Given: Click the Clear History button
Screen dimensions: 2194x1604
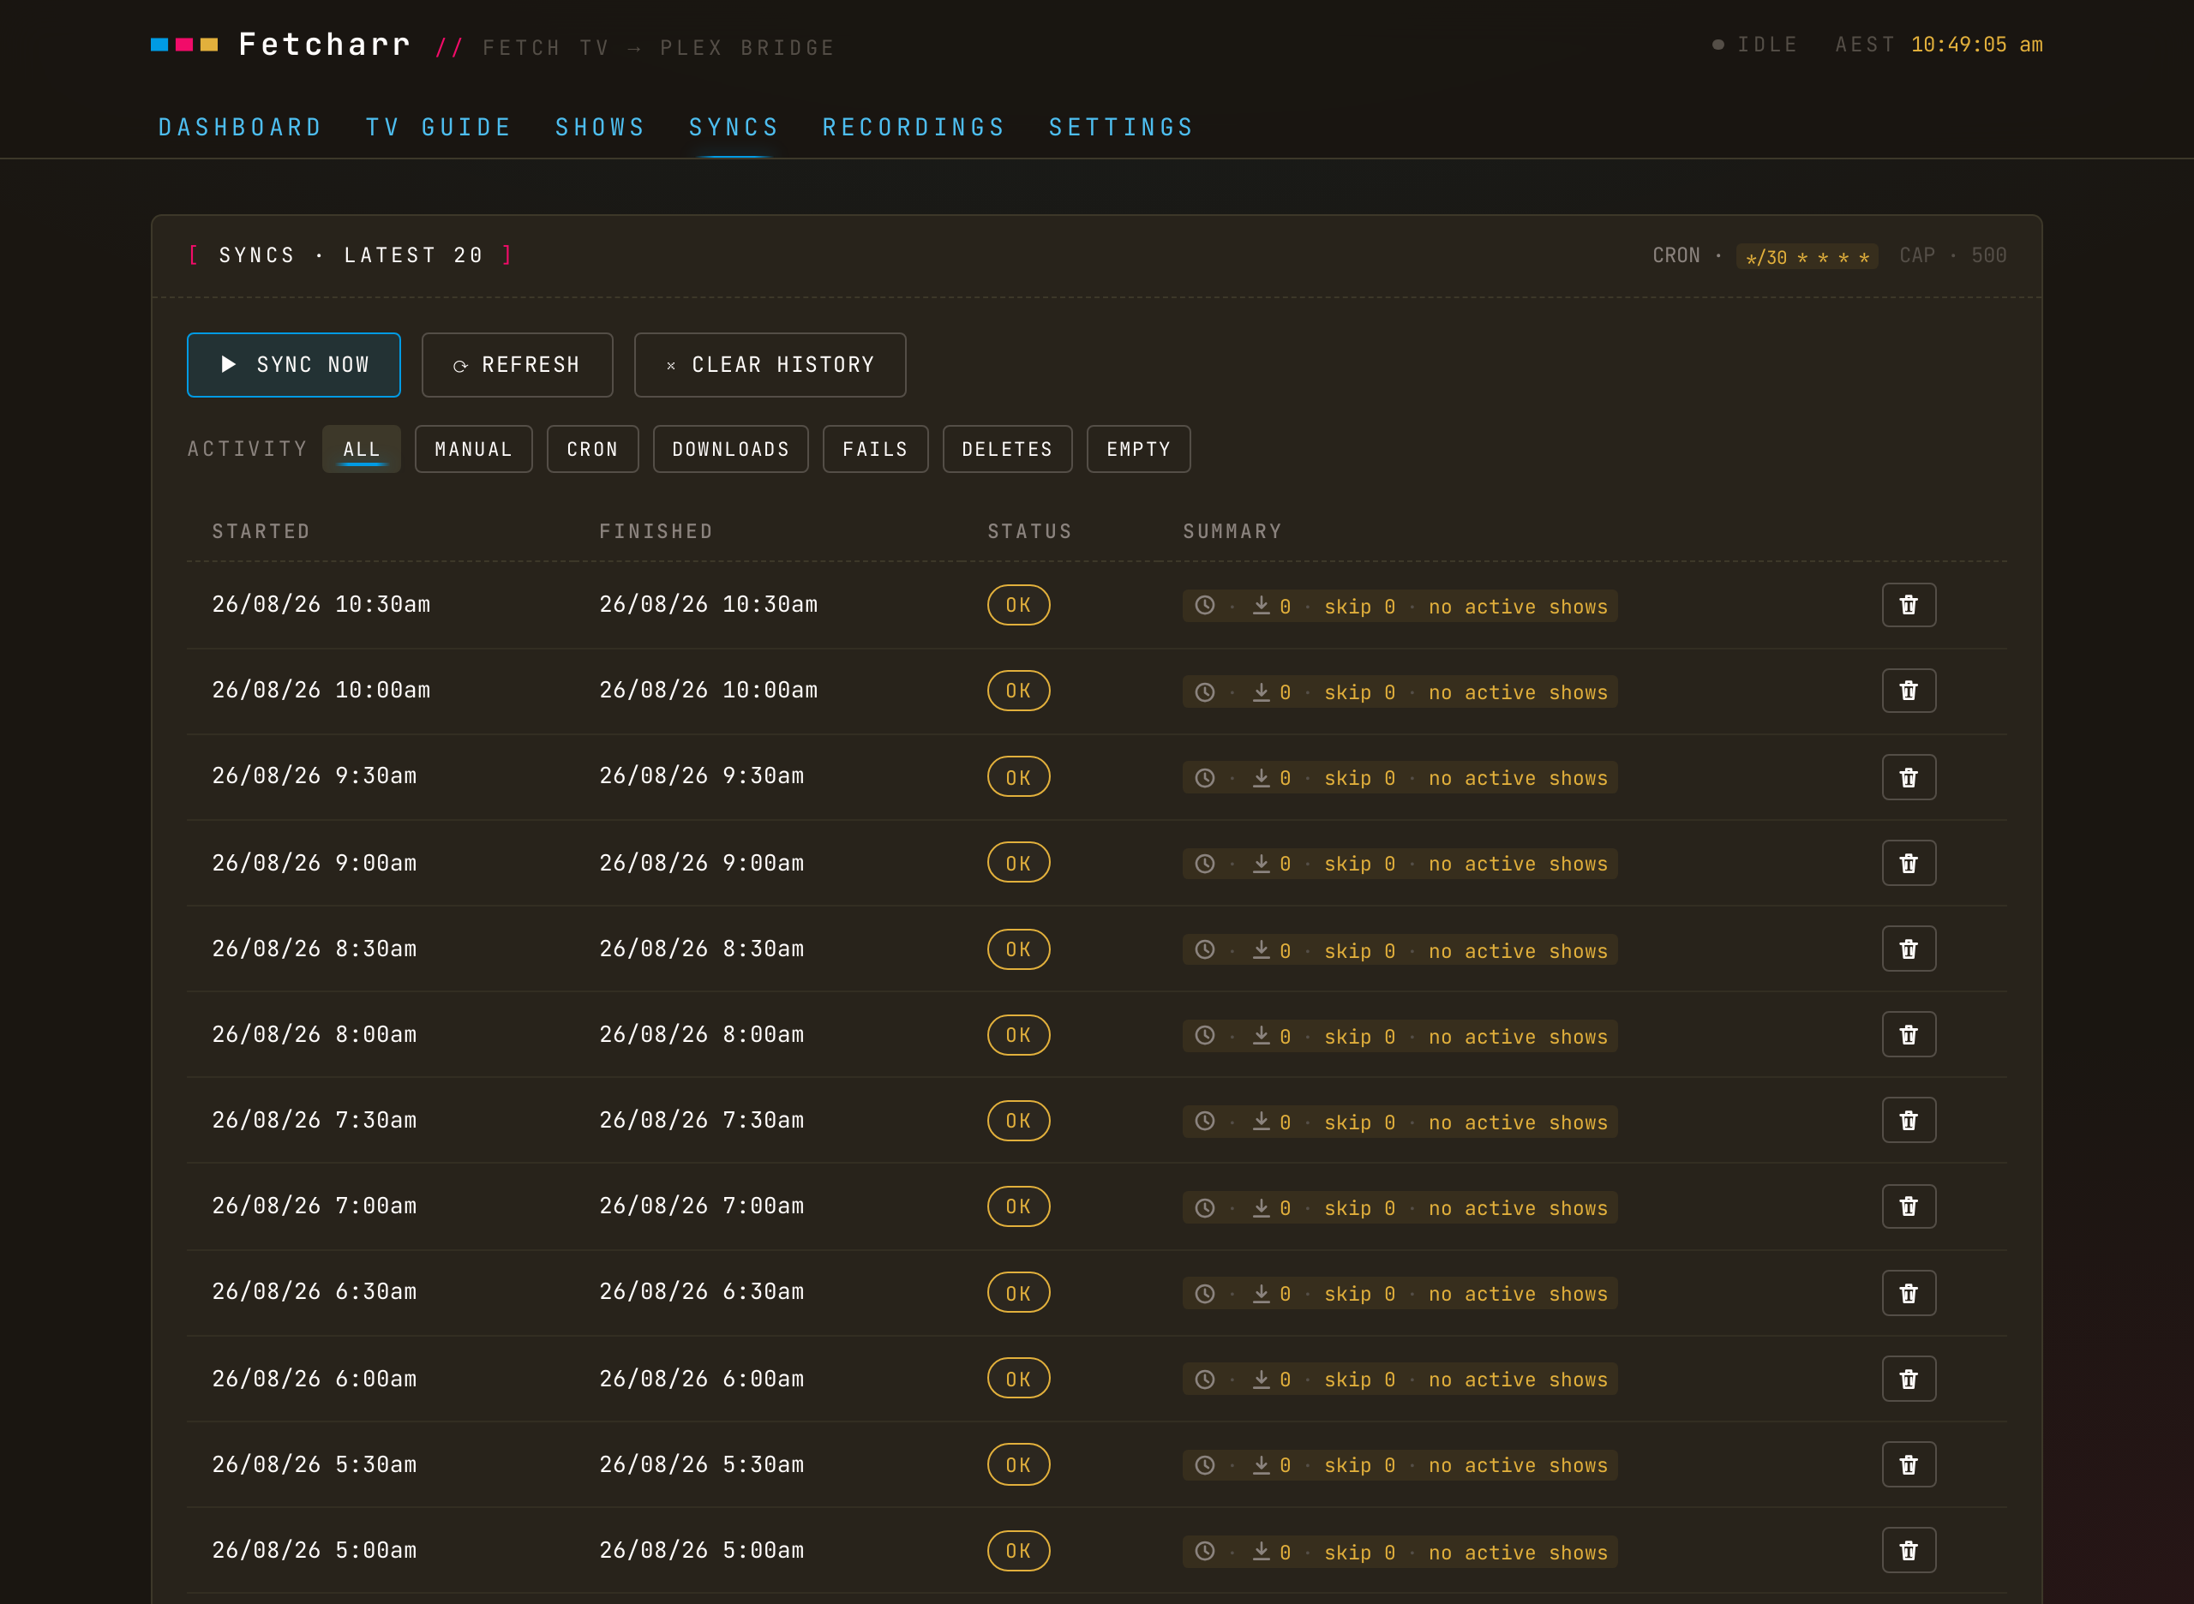Looking at the screenshot, I should 770,365.
